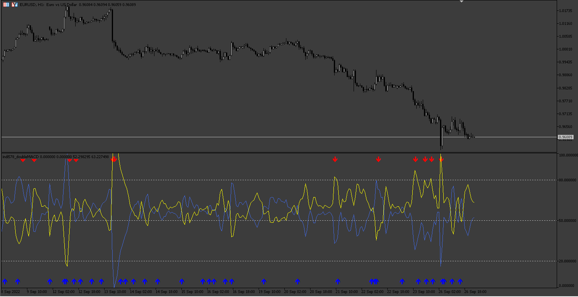Select the red sell arrow above 21 Sep 10:00
This screenshot has width=578, height=297.
[x=335, y=159]
